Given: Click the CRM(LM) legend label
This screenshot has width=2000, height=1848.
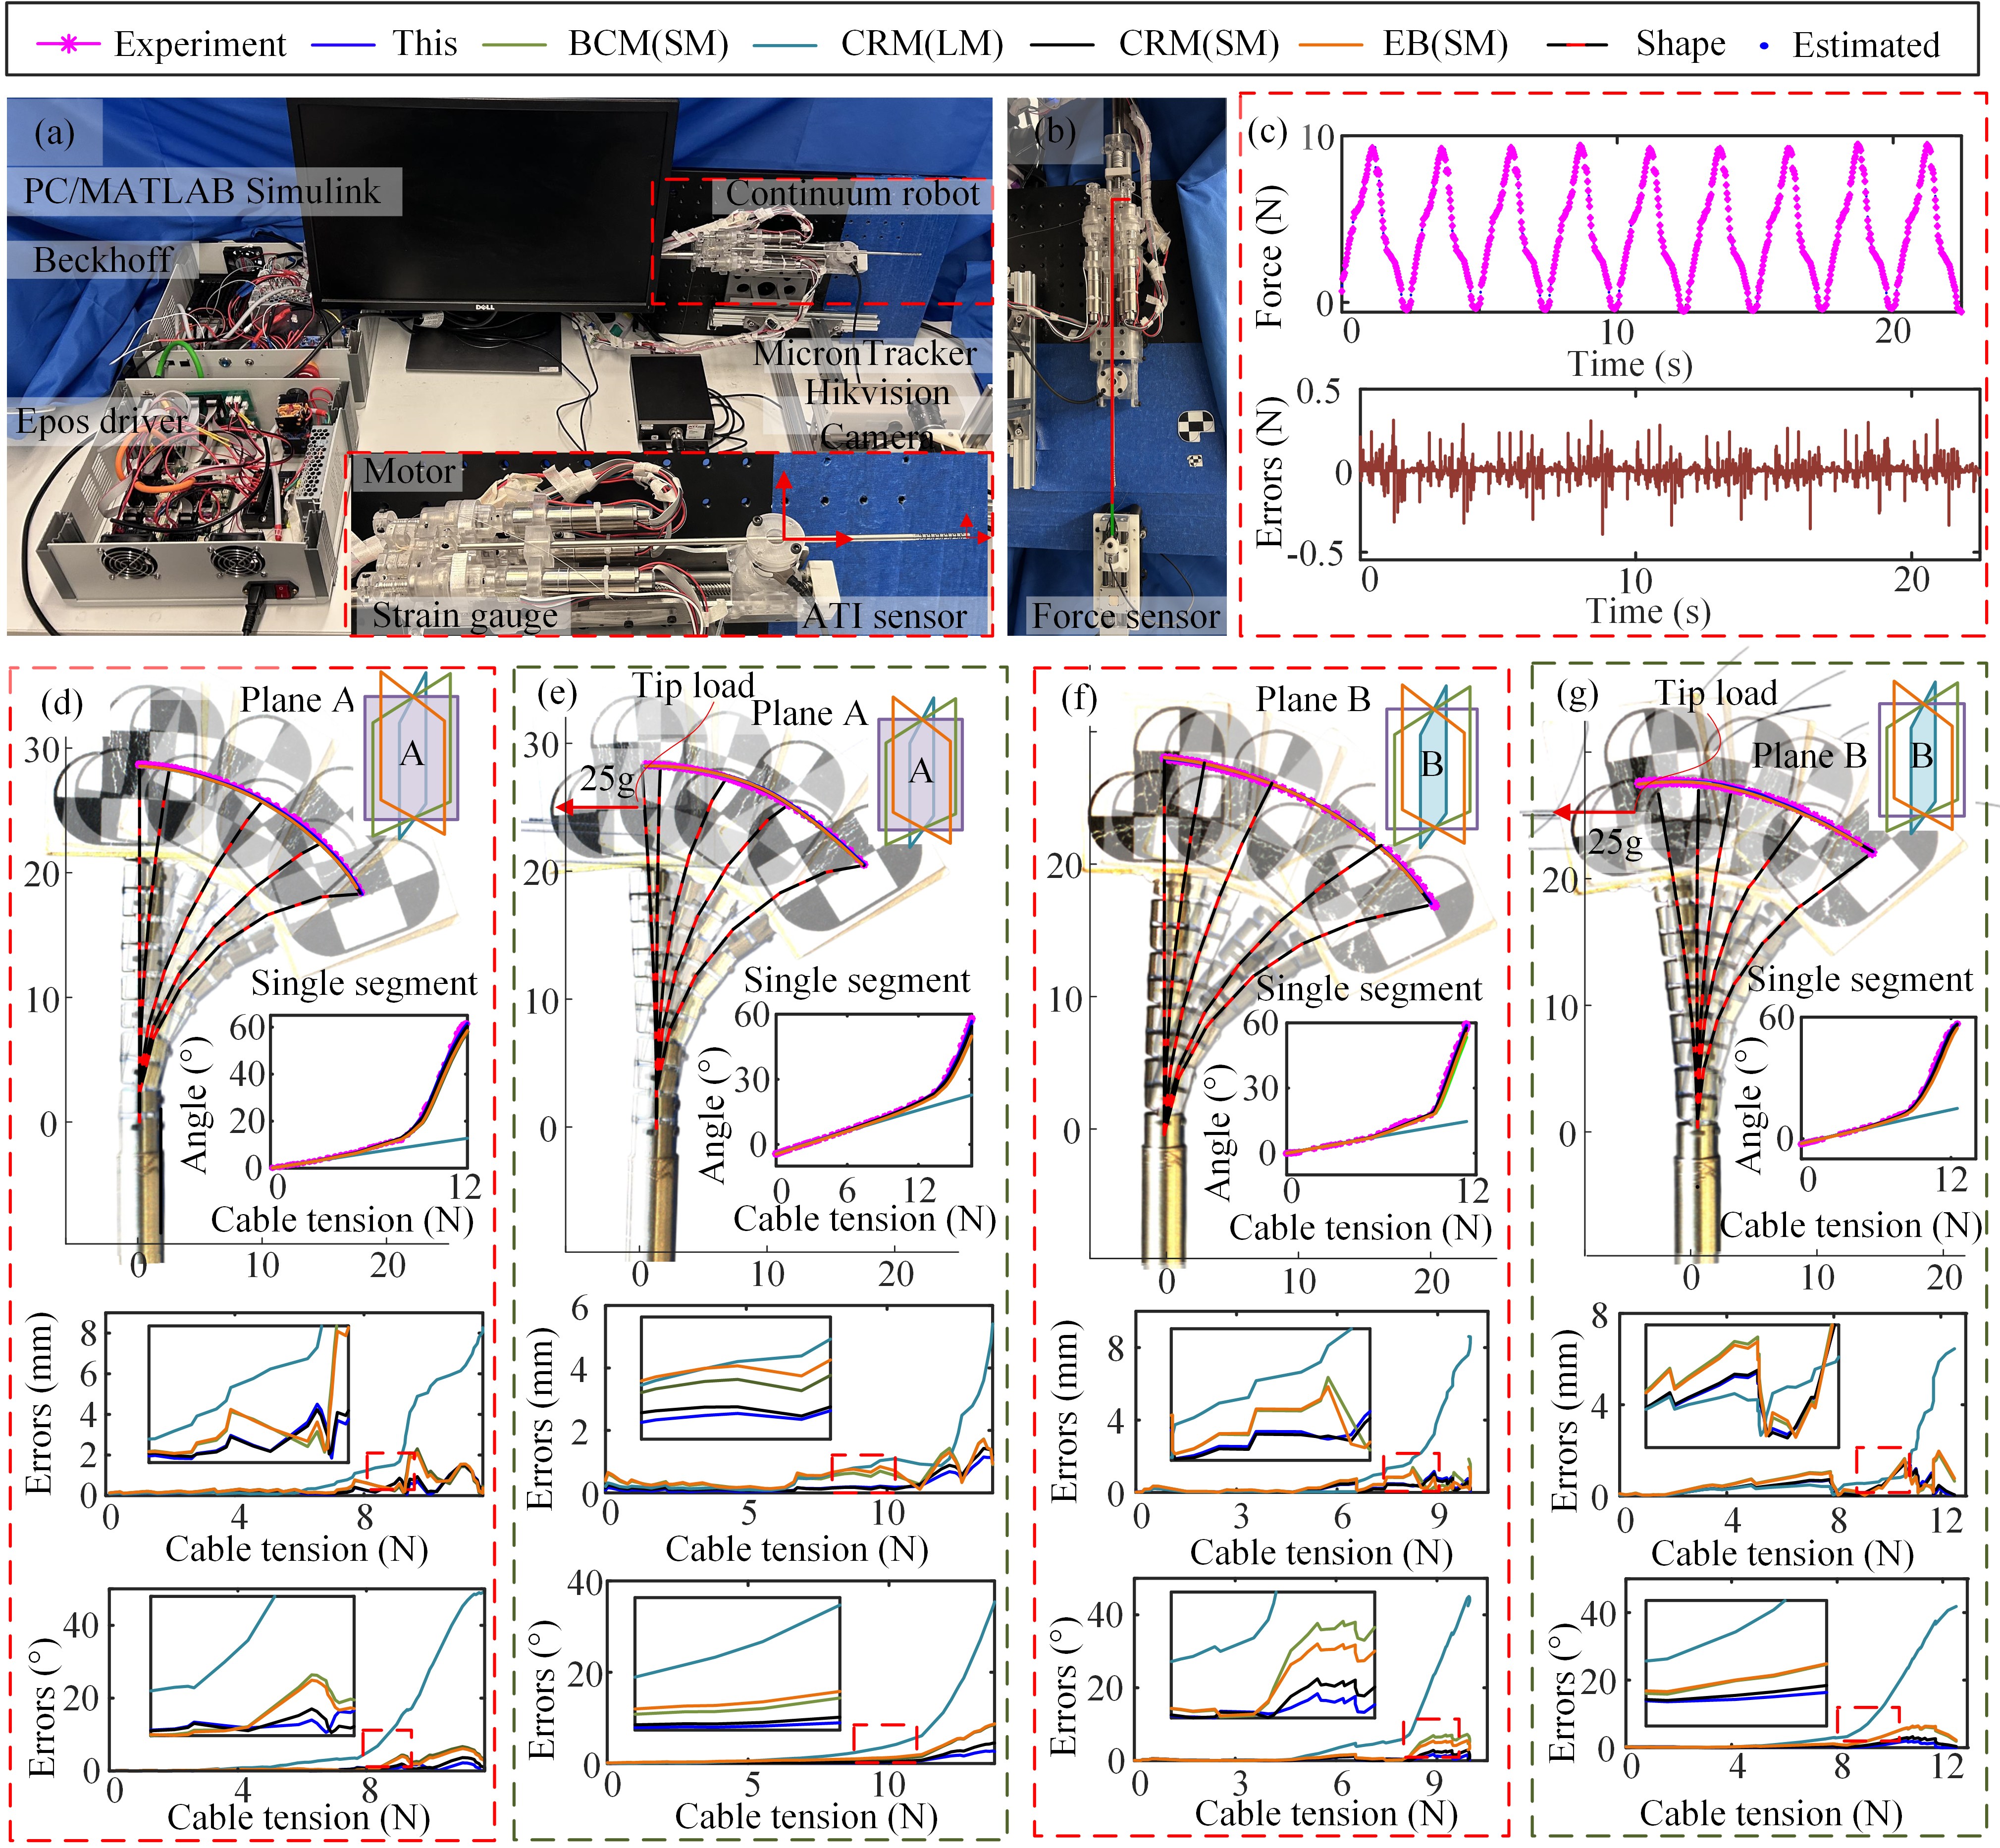Looking at the screenshot, I should 922,44.
